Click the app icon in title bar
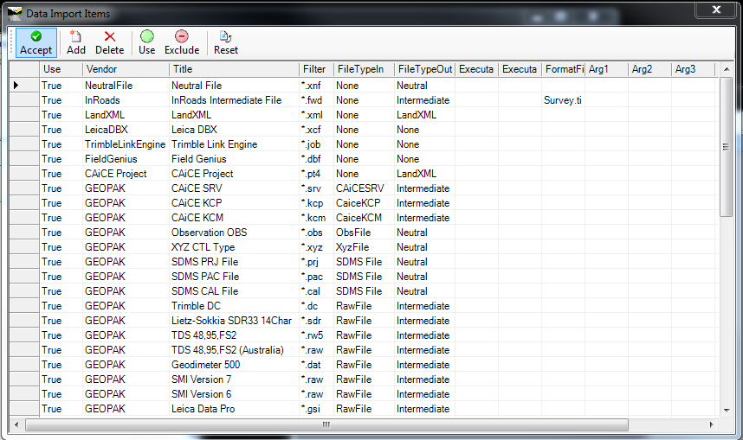 (x=15, y=14)
